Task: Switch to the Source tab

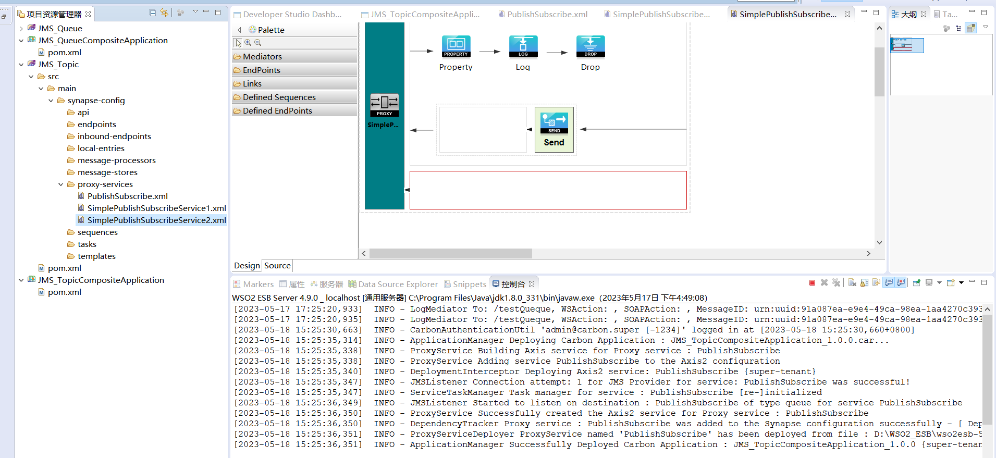Action: click(x=277, y=266)
